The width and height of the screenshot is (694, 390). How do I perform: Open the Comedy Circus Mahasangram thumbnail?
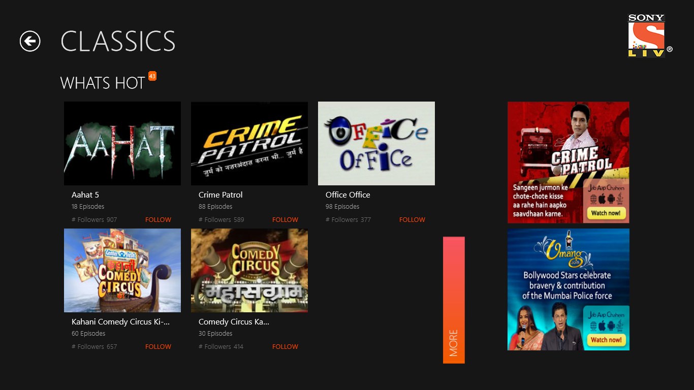(x=249, y=270)
